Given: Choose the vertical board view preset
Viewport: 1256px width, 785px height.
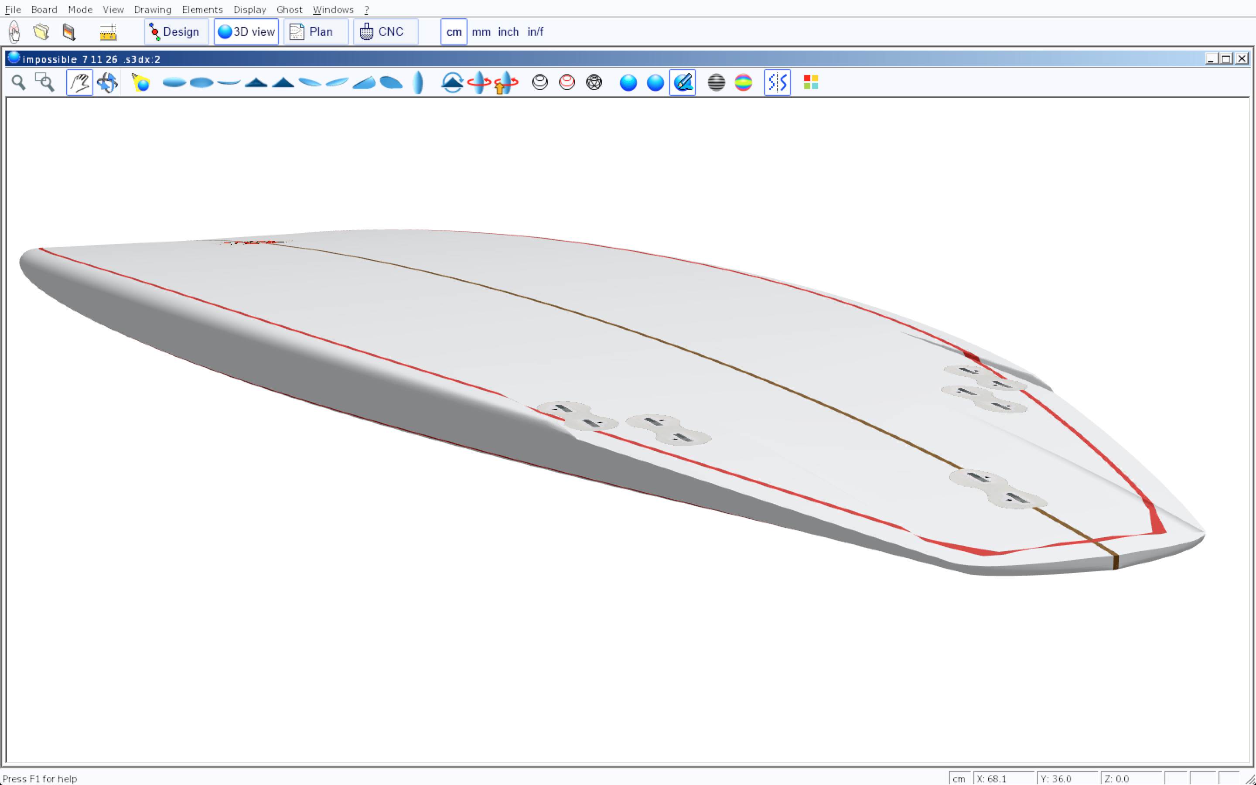Looking at the screenshot, I should 418,82.
